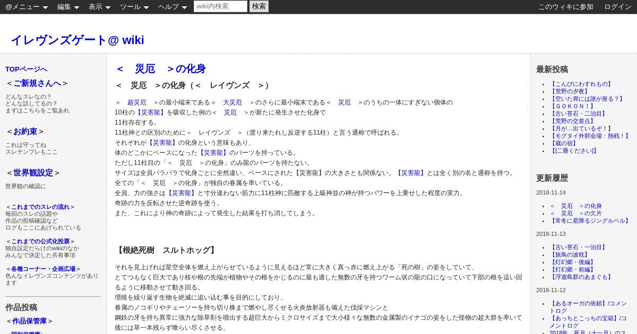
Task: Open the ヘルプ dropdown menu
Action: [x=173, y=7]
